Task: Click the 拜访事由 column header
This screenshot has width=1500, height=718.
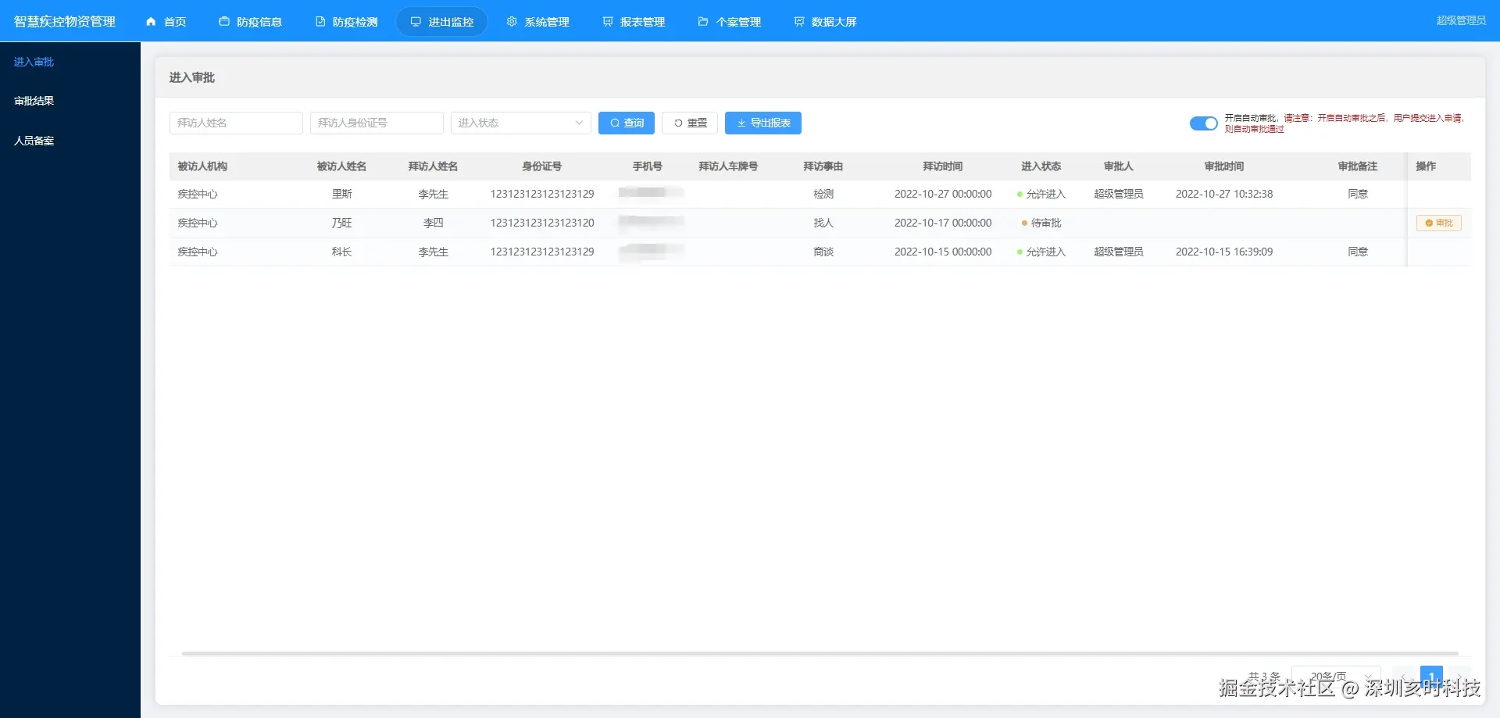Action: coord(823,166)
